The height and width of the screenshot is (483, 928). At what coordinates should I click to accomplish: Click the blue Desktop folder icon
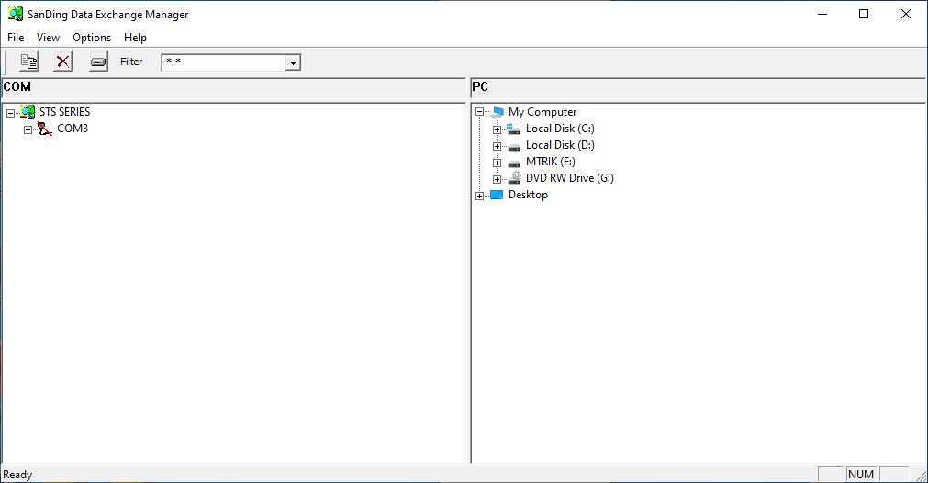[x=497, y=195]
